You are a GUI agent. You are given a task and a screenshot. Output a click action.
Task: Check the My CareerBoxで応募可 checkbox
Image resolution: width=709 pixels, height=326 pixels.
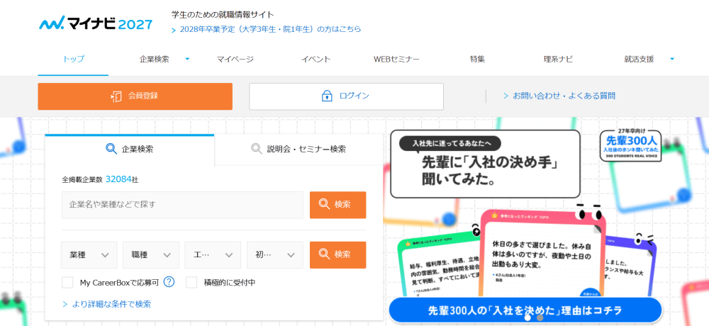67,283
